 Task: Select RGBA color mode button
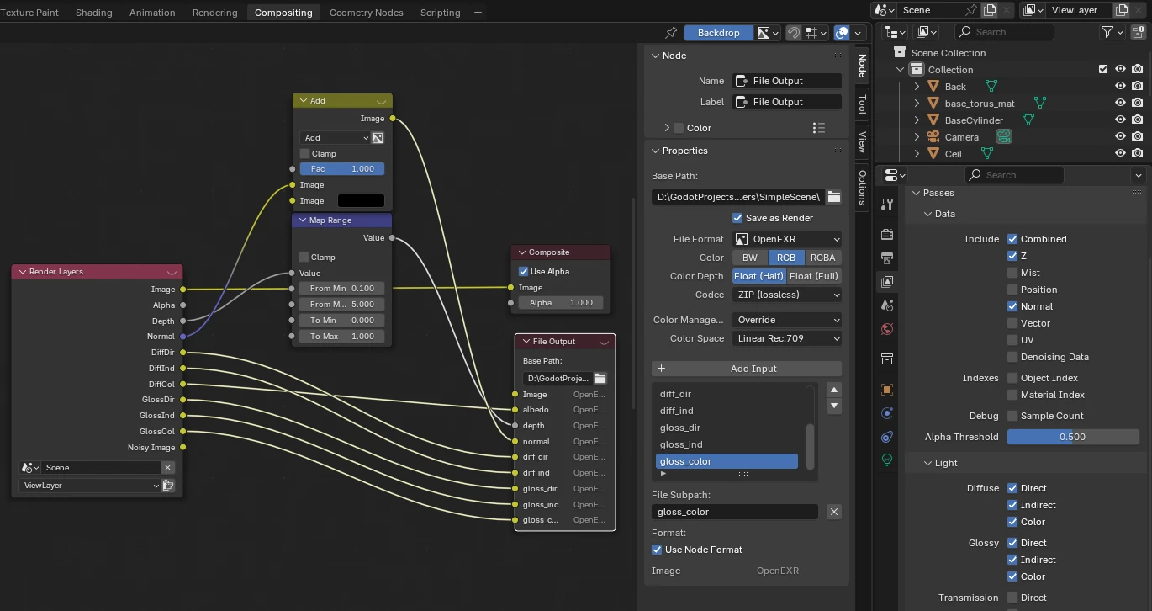(822, 258)
